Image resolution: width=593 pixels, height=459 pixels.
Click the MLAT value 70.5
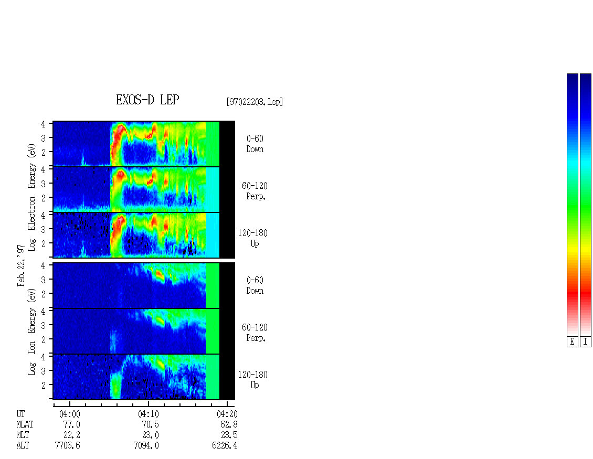150,424
